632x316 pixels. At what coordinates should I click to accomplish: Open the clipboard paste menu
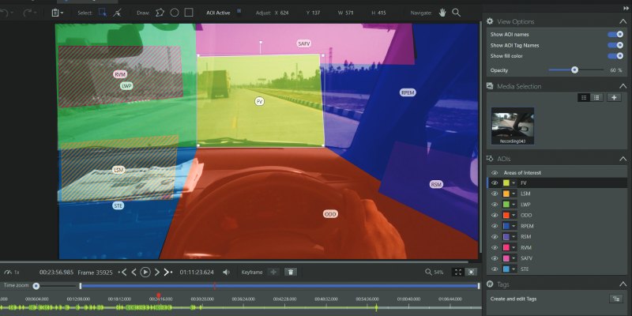click(x=57, y=13)
